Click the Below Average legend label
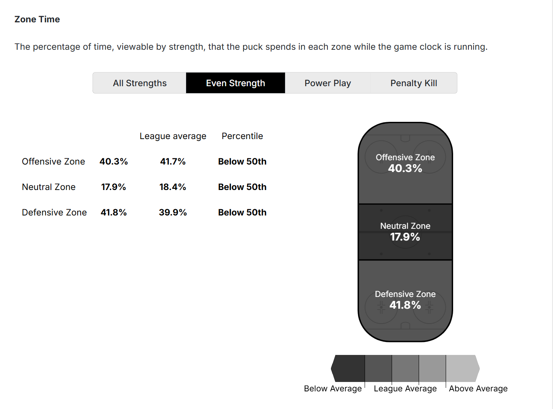Image resolution: width=553 pixels, height=409 pixels. 333,389
